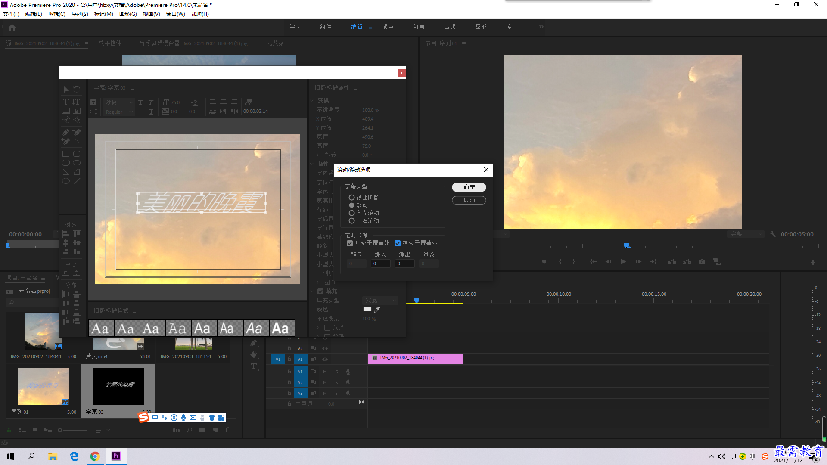Switch to 效果 workspace tab

(x=419, y=27)
